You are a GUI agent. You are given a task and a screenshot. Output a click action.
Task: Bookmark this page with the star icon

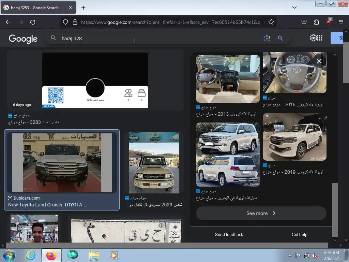click(271, 22)
